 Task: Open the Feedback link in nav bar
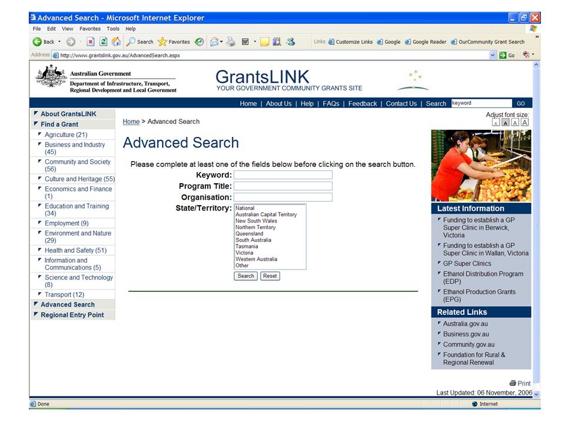[x=363, y=103]
